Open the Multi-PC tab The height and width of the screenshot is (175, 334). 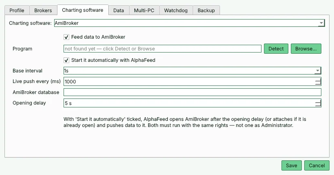144,11
